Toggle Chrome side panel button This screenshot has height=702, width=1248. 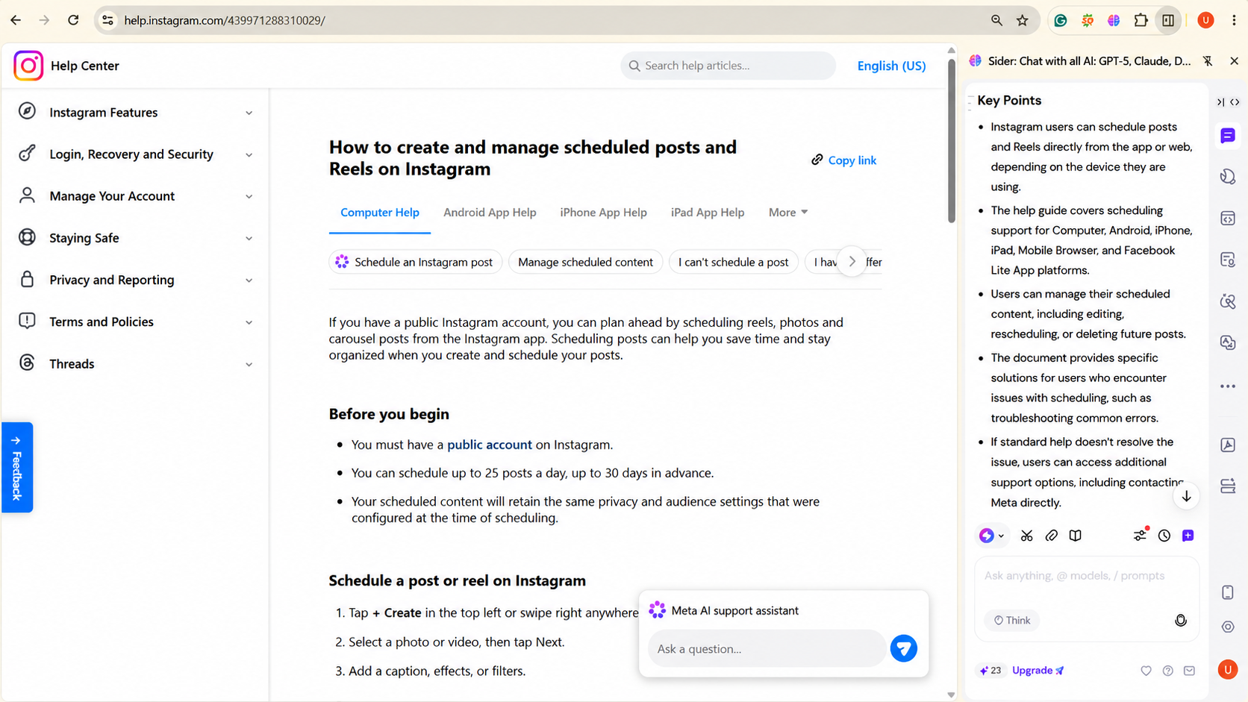1168,20
